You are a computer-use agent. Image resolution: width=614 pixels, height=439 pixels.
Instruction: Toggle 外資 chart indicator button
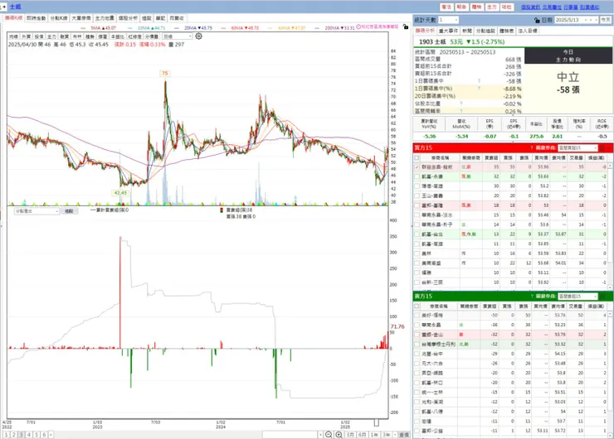tap(27, 36)
